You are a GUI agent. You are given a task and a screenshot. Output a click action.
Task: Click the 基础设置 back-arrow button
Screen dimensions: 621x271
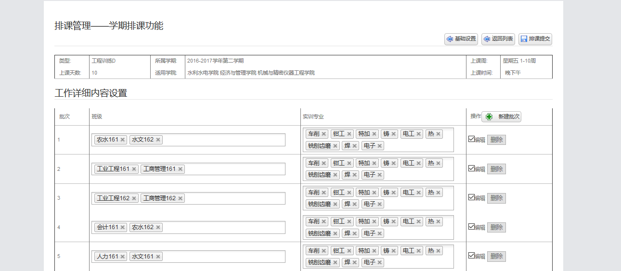(x=461, y=39)
